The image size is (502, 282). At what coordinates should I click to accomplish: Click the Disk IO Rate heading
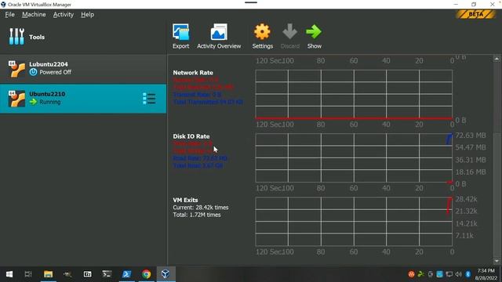pos(191,136)
